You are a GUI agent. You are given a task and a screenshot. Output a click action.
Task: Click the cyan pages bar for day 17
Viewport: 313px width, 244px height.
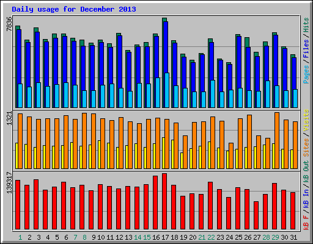click(167, 90)
